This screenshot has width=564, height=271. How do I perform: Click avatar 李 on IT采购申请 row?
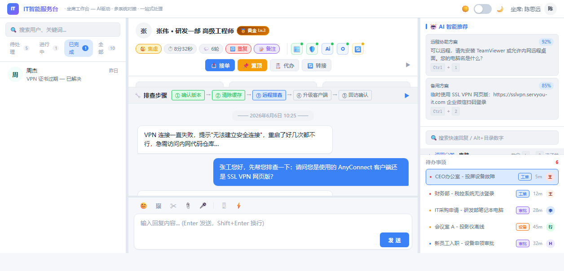point(551,210)
